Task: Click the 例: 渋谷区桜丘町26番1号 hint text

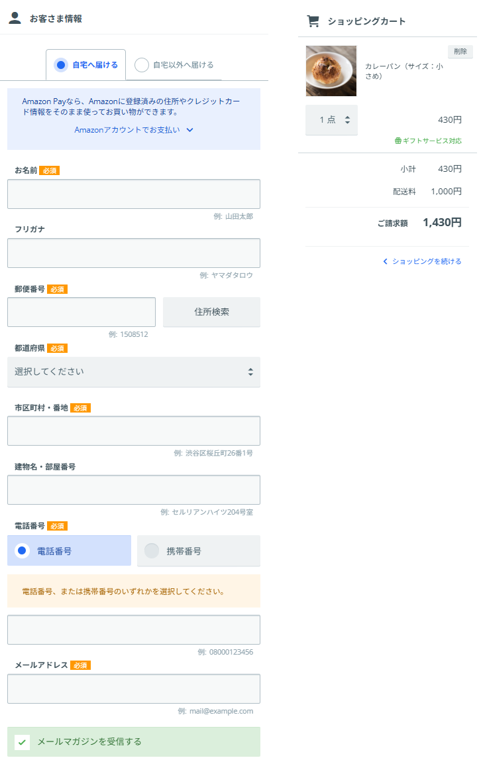Action: [213, 454]
